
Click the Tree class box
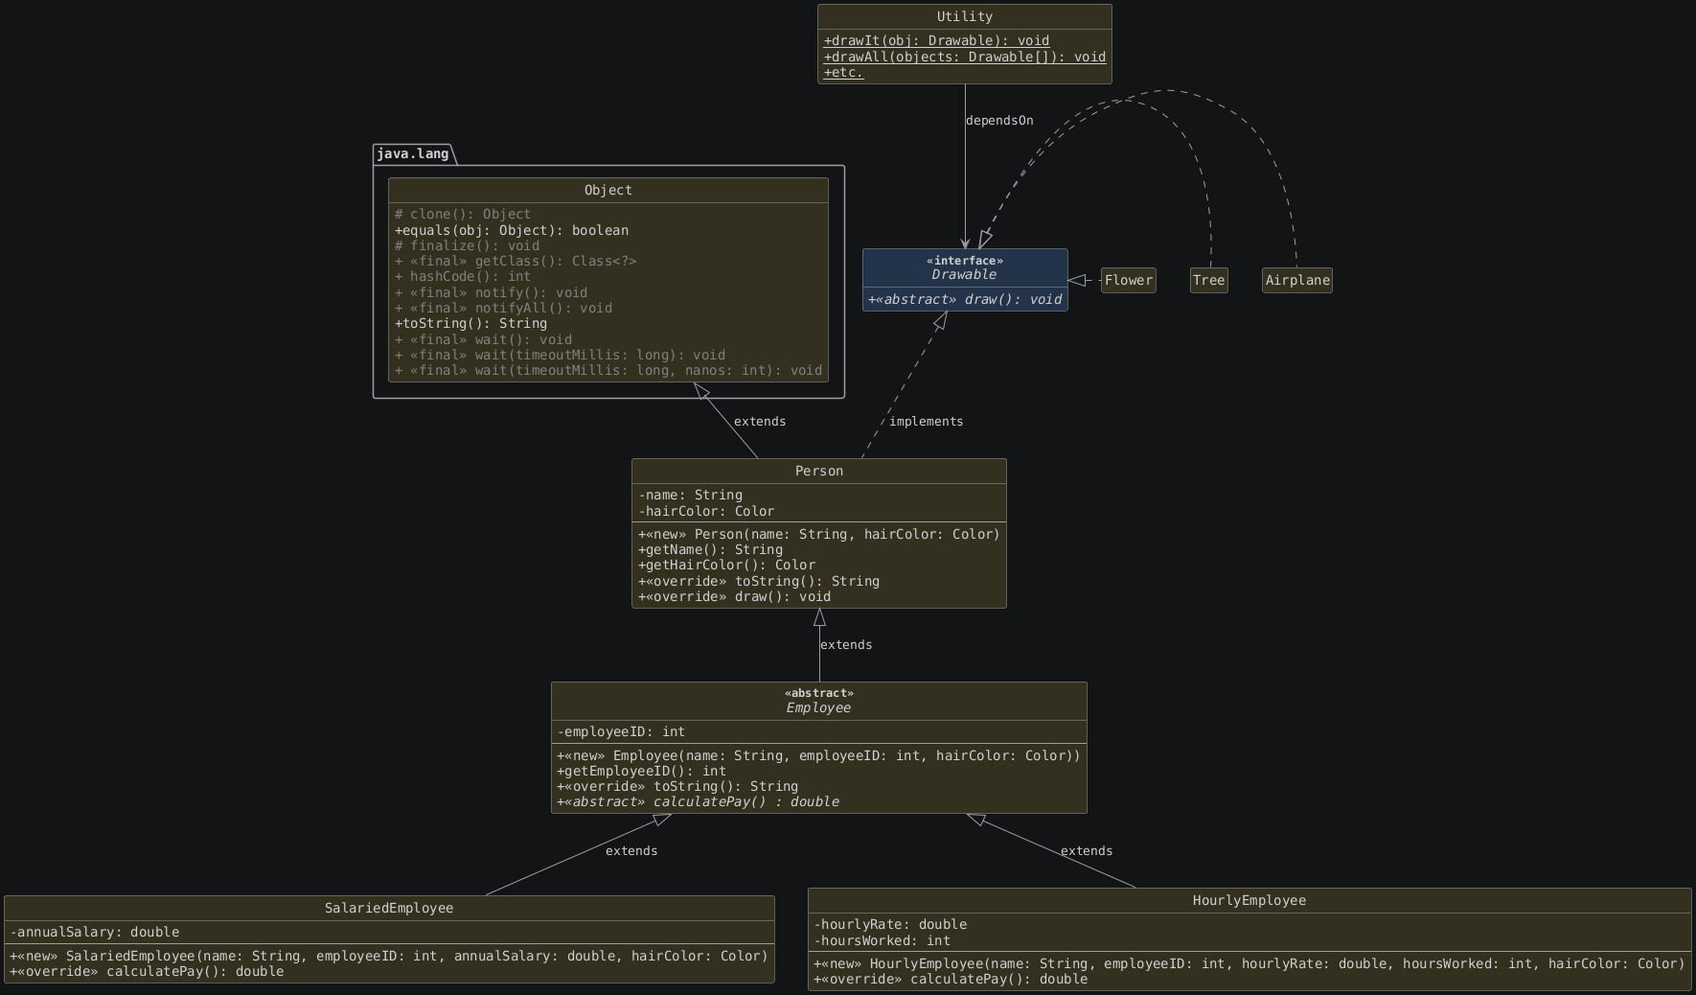coord(1209,281)
